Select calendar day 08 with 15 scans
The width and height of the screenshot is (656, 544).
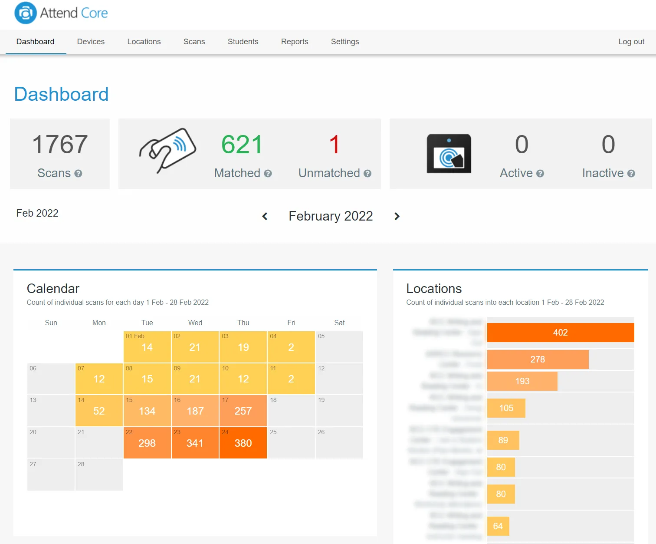pyautogui.click(x=147, y=379)
